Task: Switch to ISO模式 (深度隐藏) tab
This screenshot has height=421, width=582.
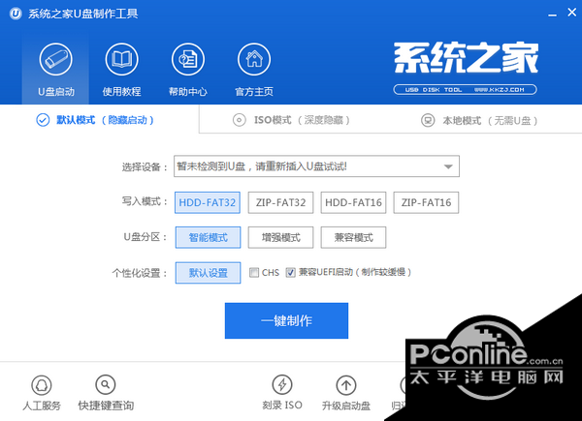Action: [291, 120]
